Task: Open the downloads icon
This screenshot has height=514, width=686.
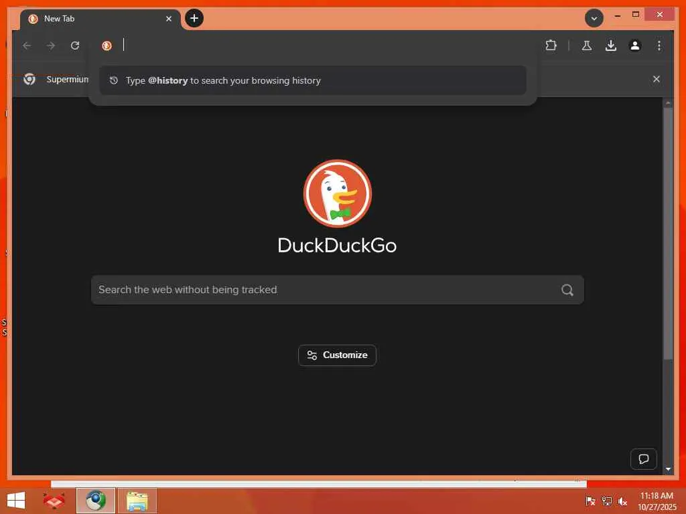Action: click(x=611, y=46)
